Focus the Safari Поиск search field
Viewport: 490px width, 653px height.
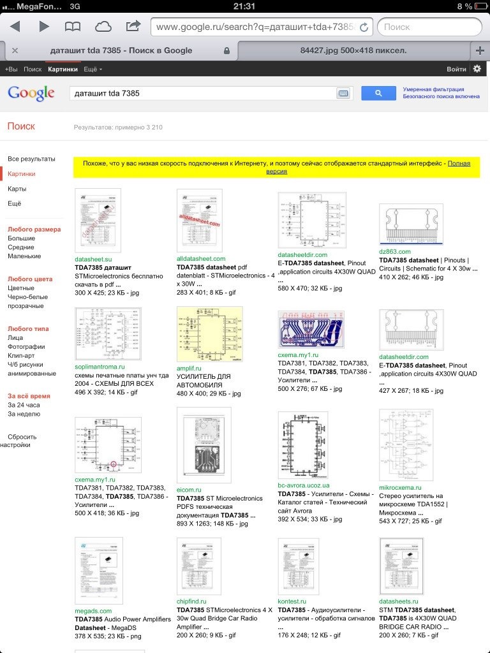pos(429,27)
